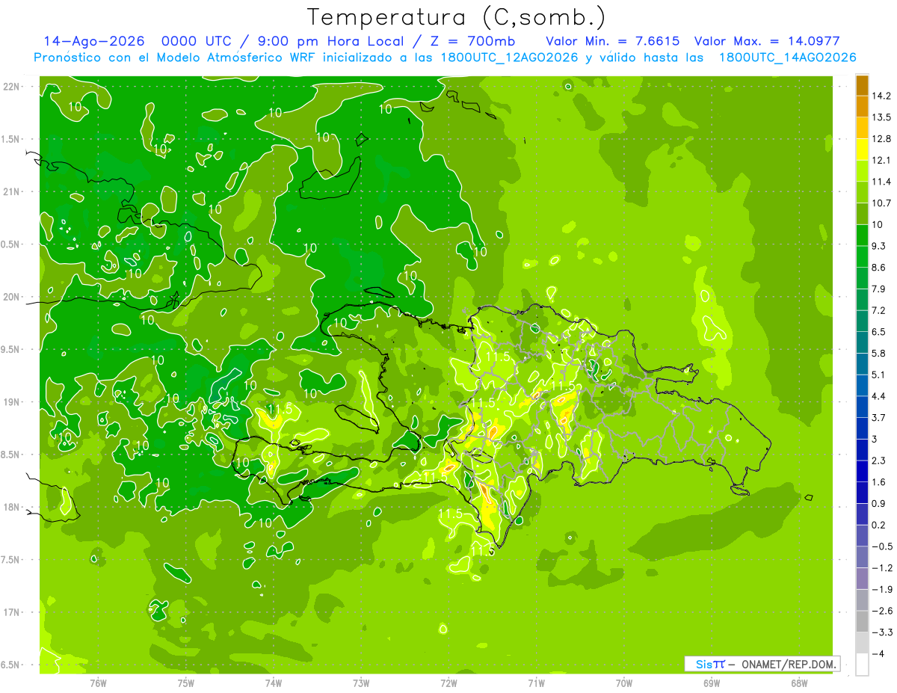Click the "SisTT - ONAMET/REP.DOM." credit label
Viewport: 897px width, 693px height.
pyautogui.click(x=762, y=664)
